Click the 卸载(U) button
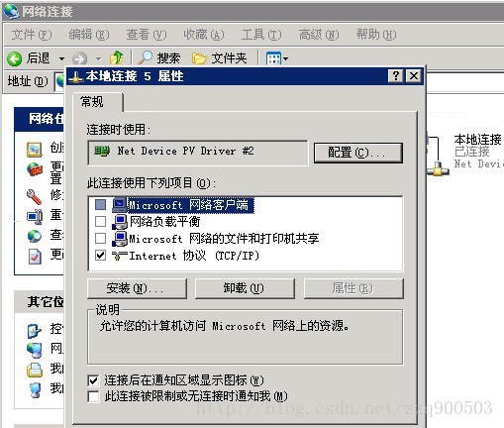This screenshot has height=428, width=504. pos(245,288)
